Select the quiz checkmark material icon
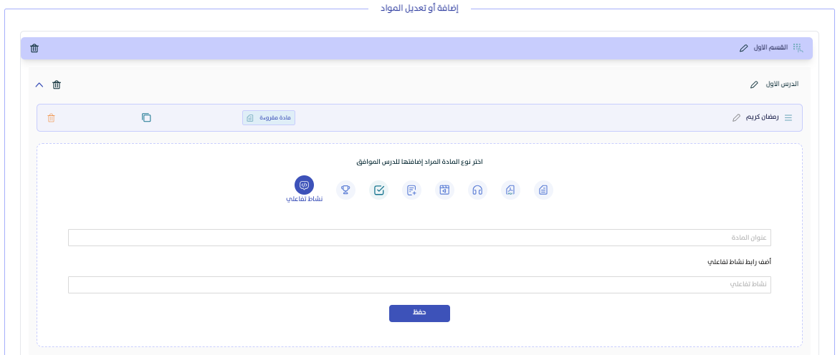Viewport: 840px width, 355px height. coord(379,190)
